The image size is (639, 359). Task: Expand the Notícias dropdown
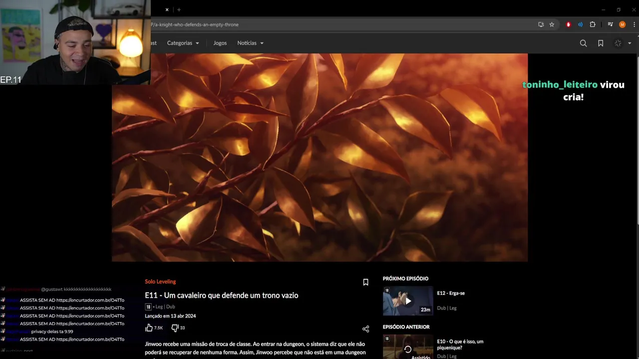250,43
